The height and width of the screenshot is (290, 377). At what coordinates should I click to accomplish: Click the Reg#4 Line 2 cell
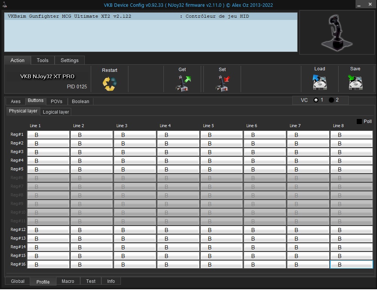pos(92,161)
